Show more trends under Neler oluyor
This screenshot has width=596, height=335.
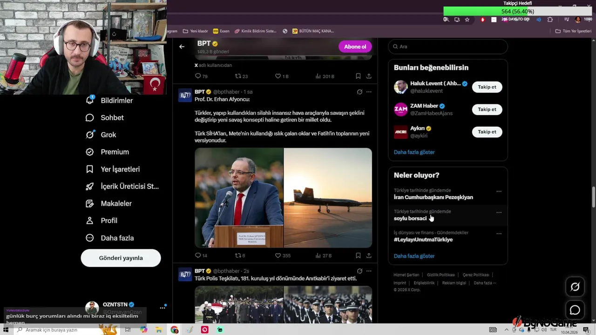tap(414, 256)
